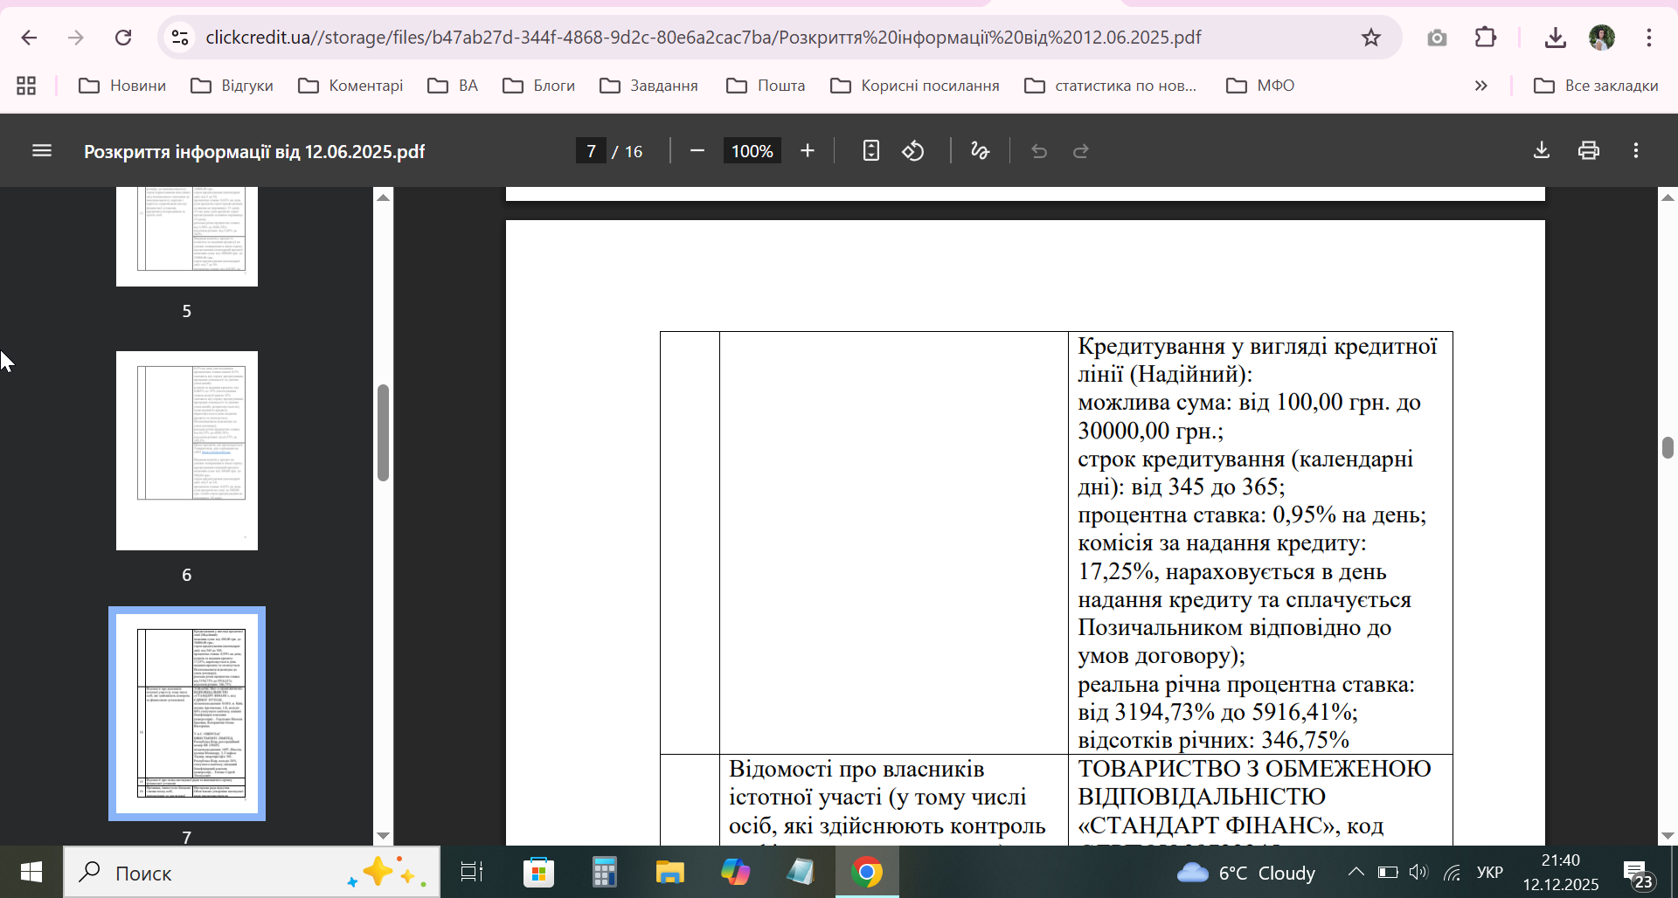
Task: Open the apps grid in bookmarks bar
Action: 26,86
